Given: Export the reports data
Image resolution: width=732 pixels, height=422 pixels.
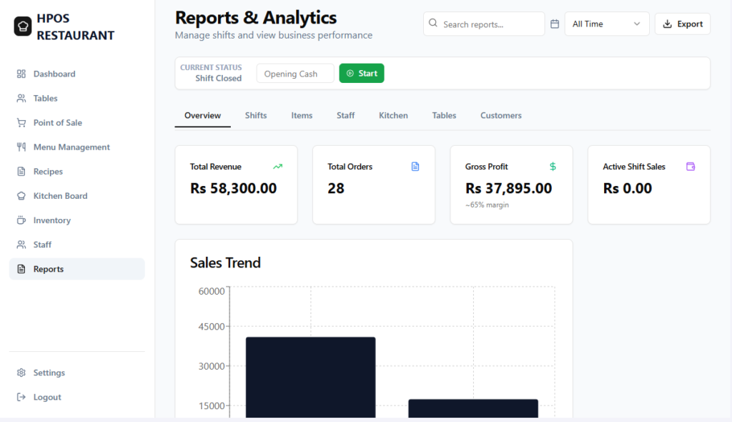Looking at the screenshot, I should pos(682,24).
